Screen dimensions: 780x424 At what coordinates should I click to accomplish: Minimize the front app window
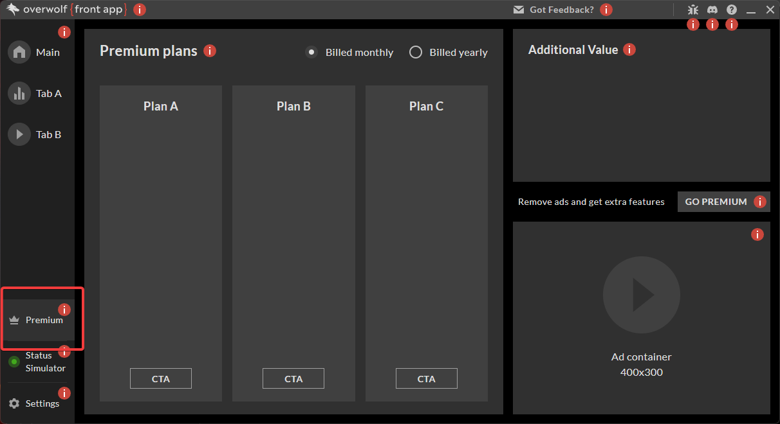click(x=751, y=10)
